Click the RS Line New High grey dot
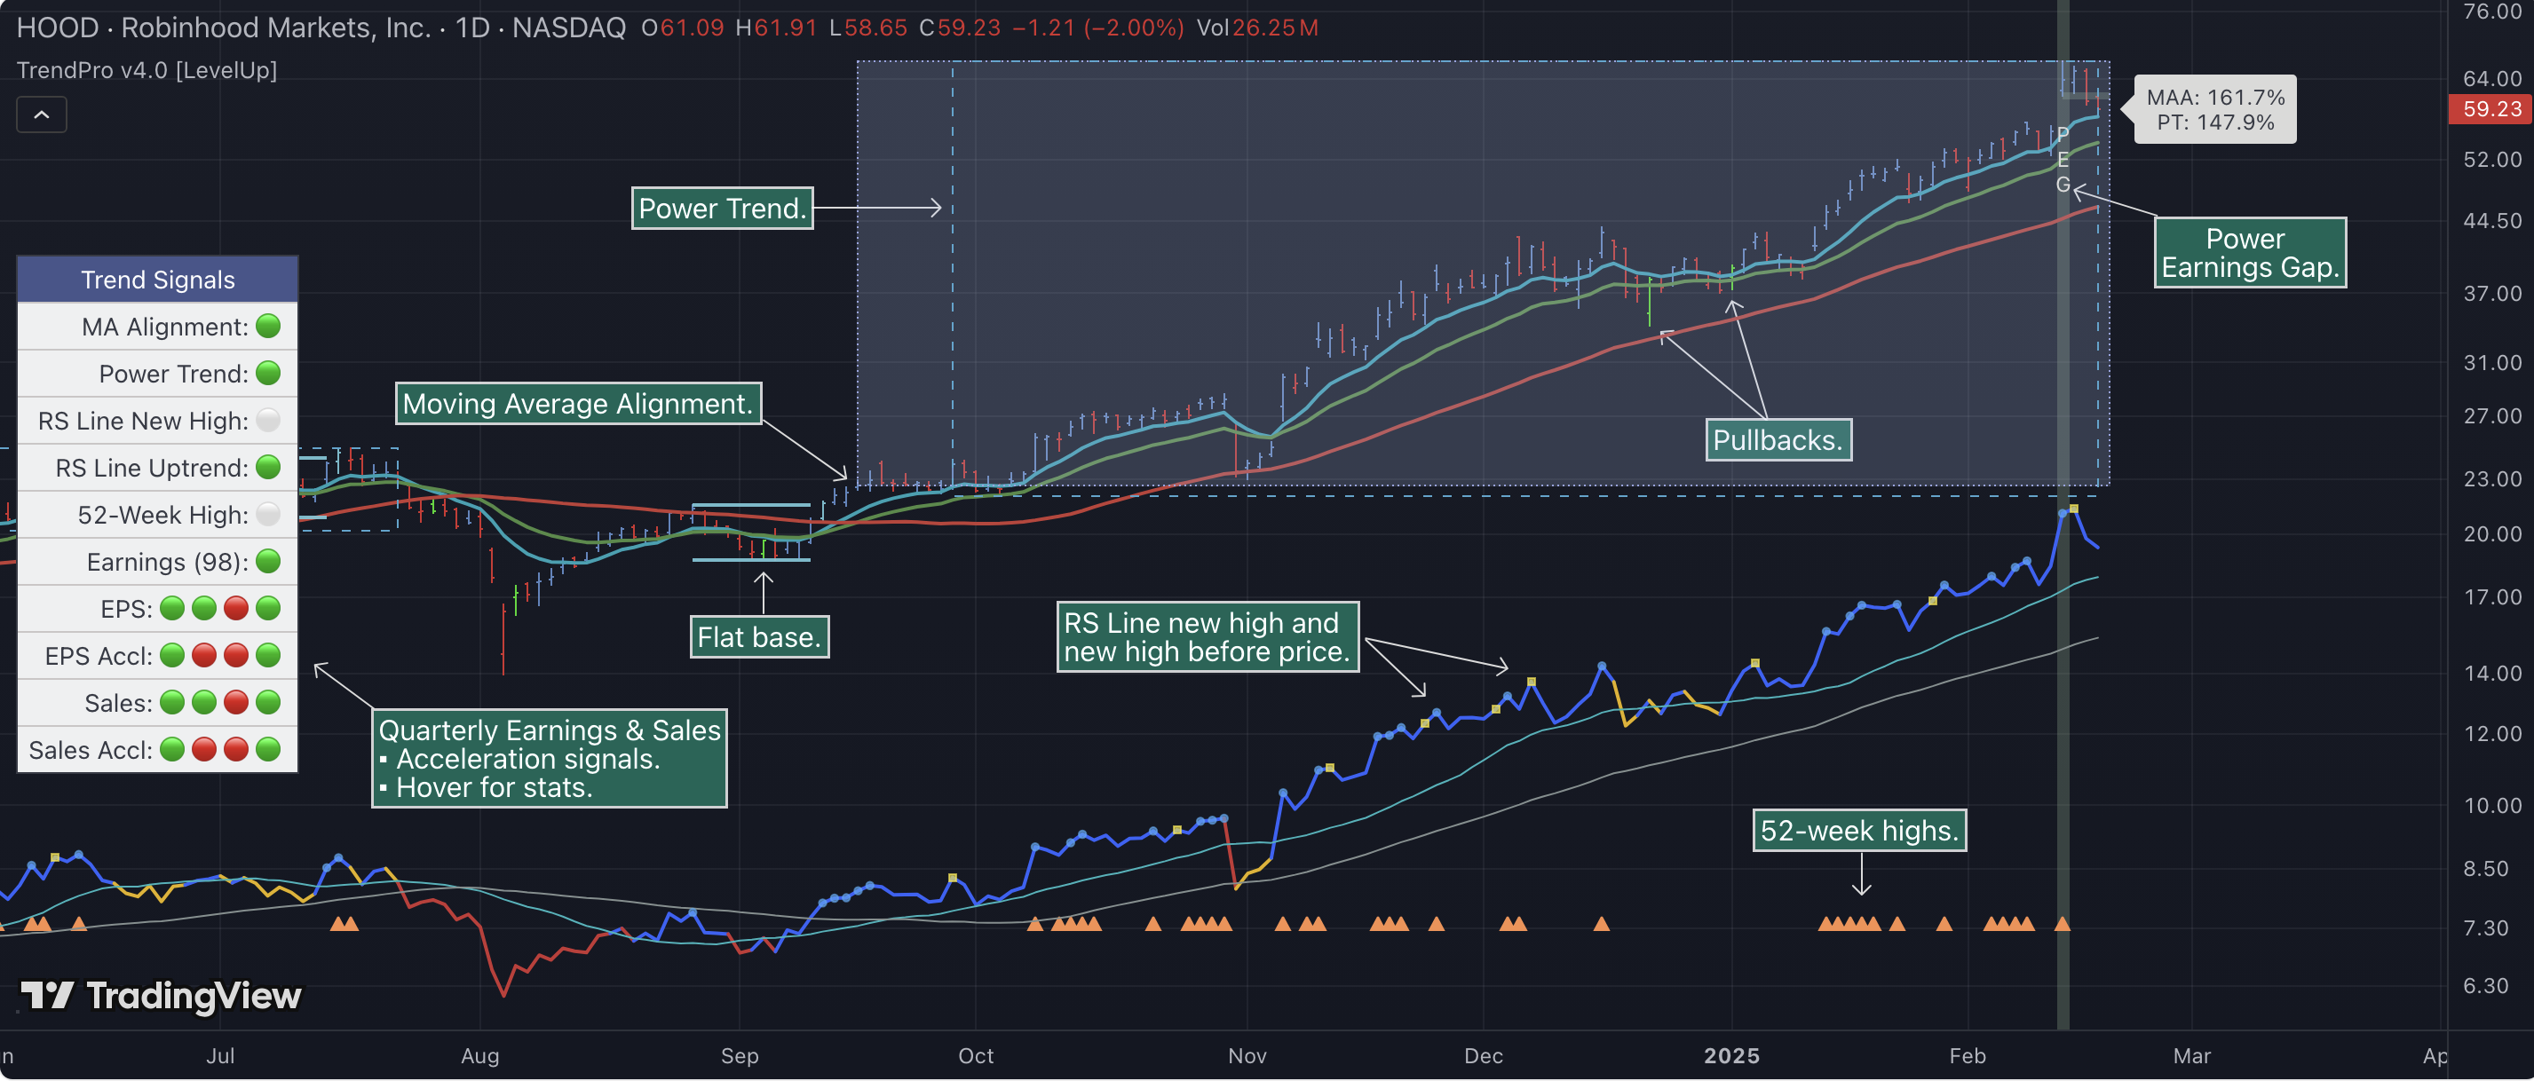This screenshot has width=2534, height=1081. (x=267, y=421)
